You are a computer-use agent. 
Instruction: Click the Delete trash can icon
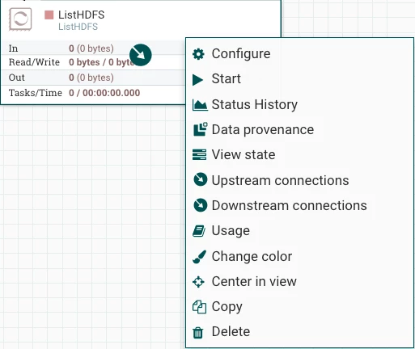pos(198,333)
